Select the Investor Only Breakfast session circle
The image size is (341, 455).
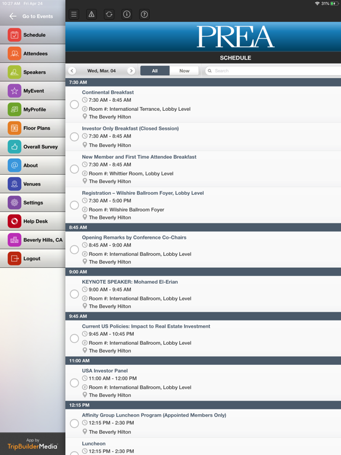[x=74, y=137]
